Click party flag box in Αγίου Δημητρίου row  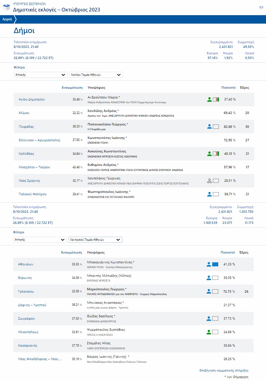pos(216,99)
